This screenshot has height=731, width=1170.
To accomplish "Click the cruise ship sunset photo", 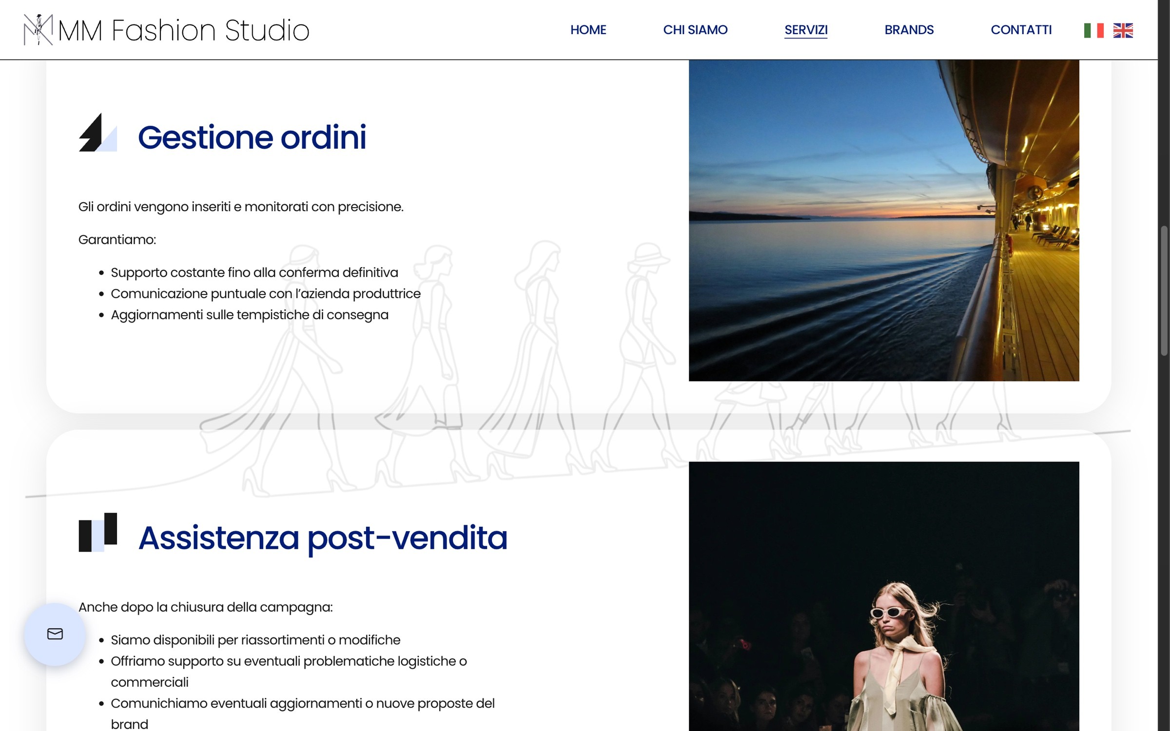I will coord(883,220).
